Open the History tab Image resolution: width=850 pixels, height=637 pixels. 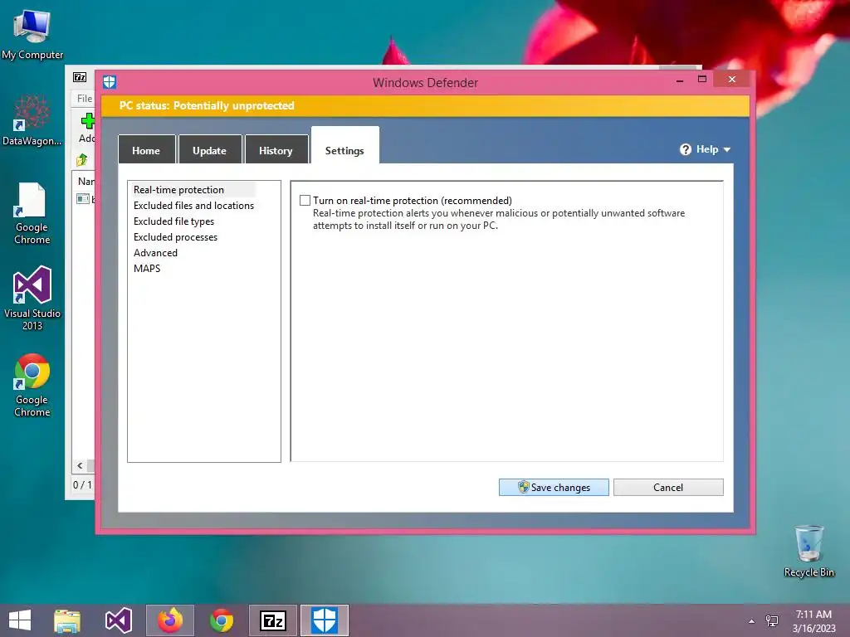click(x=276, y=150)
